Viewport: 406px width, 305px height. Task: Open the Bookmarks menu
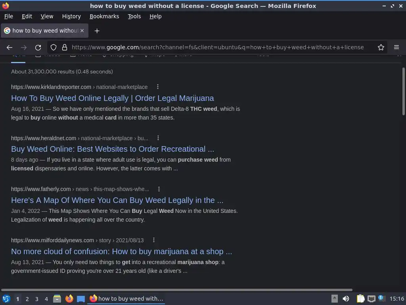[104, 16]
